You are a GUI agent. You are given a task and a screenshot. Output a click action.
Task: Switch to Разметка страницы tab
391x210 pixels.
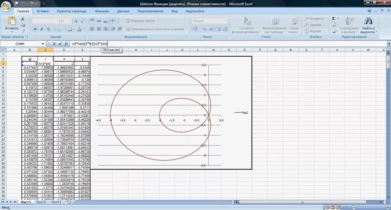point(72,11)
